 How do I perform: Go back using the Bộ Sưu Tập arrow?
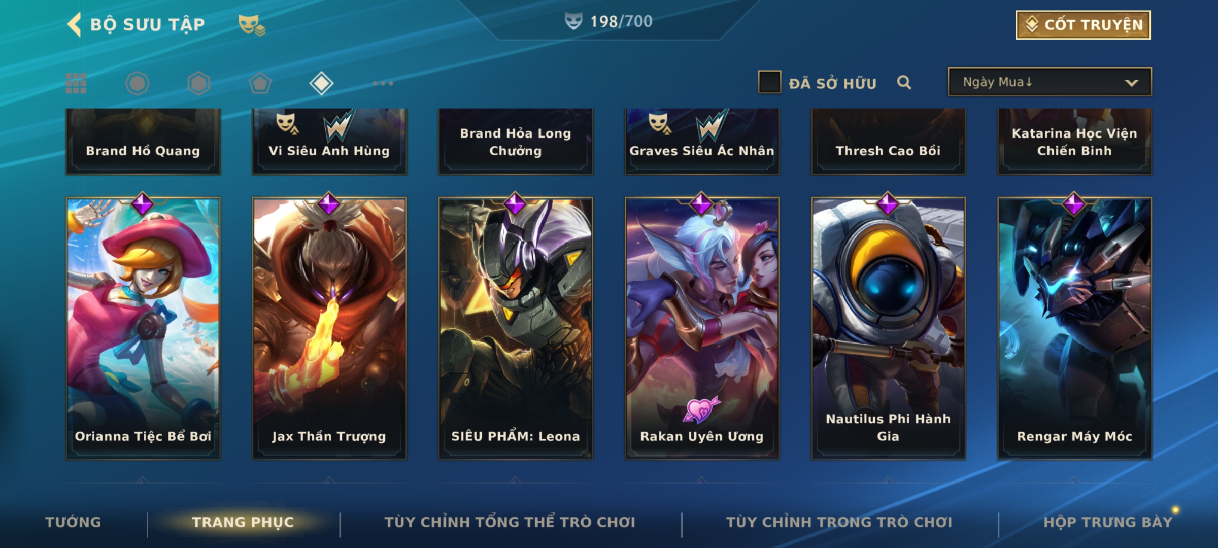point(75,24)
